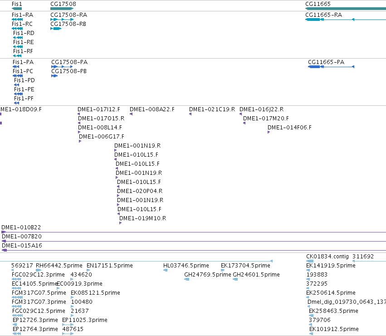Click BAC end DME1-020P04.R

[x=118, y=196]
